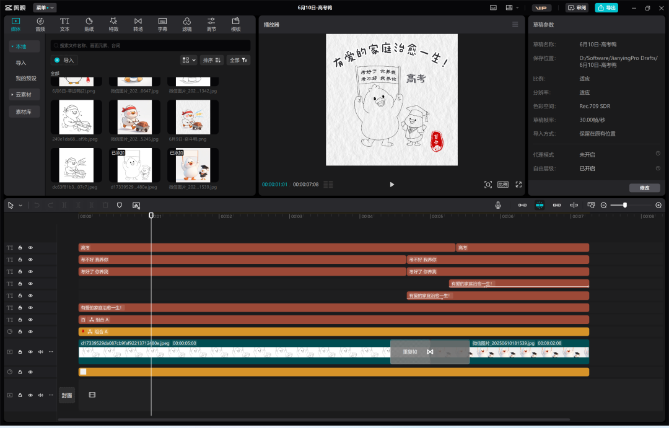Hide the 高考 text track with eye icon
Viewport: 669px width, 428px height.
[31, 248]
